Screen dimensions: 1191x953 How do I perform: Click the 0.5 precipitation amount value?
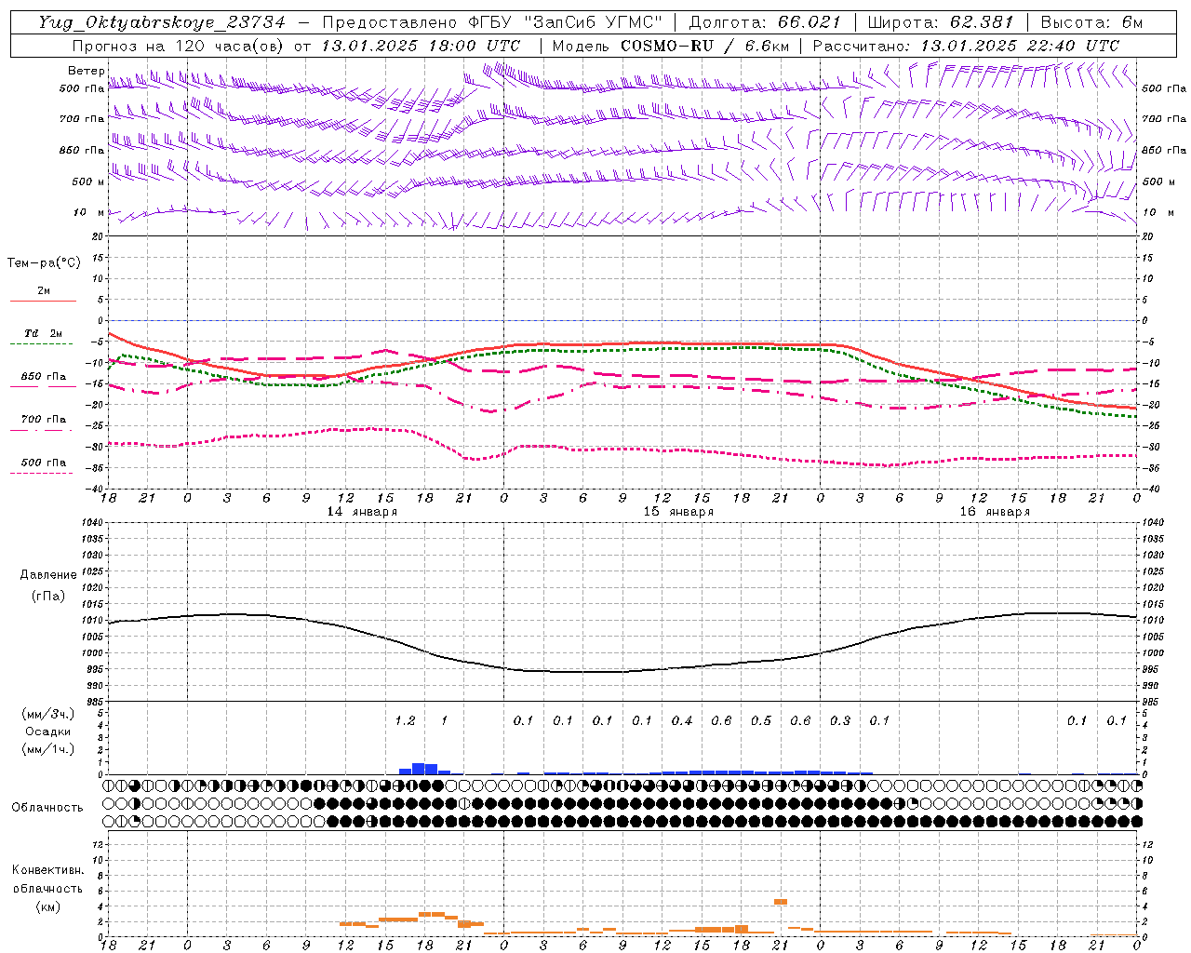[761, 721]
